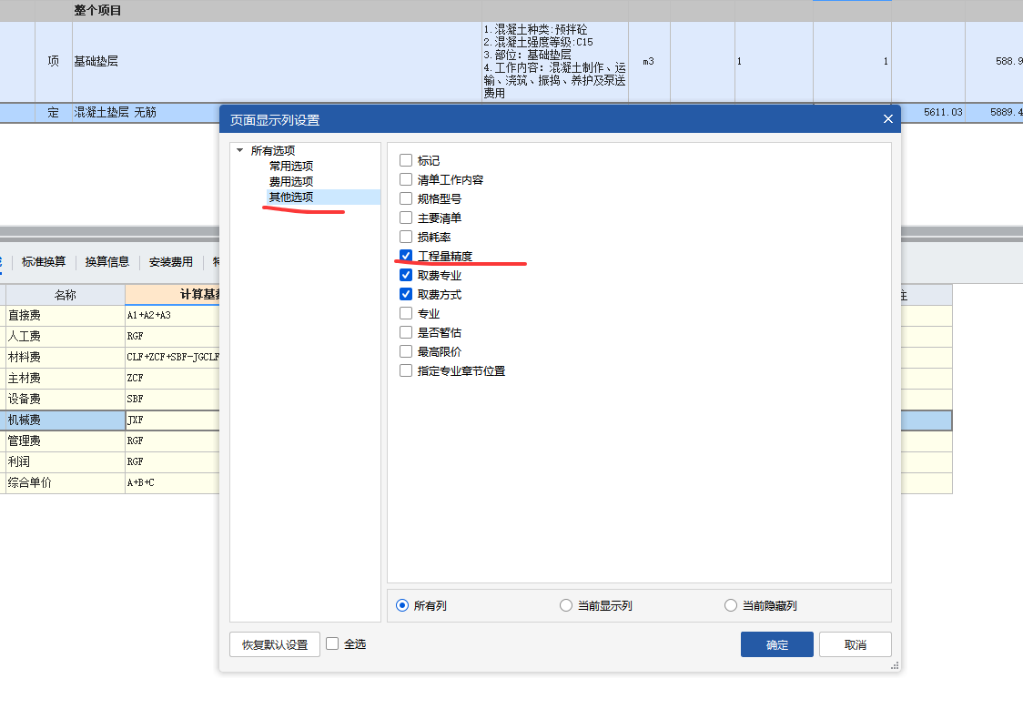Viewport: 1023px width, 709px height.
Task: Disable the 取费方式 checkbox
Action: [x=406, y=294]
